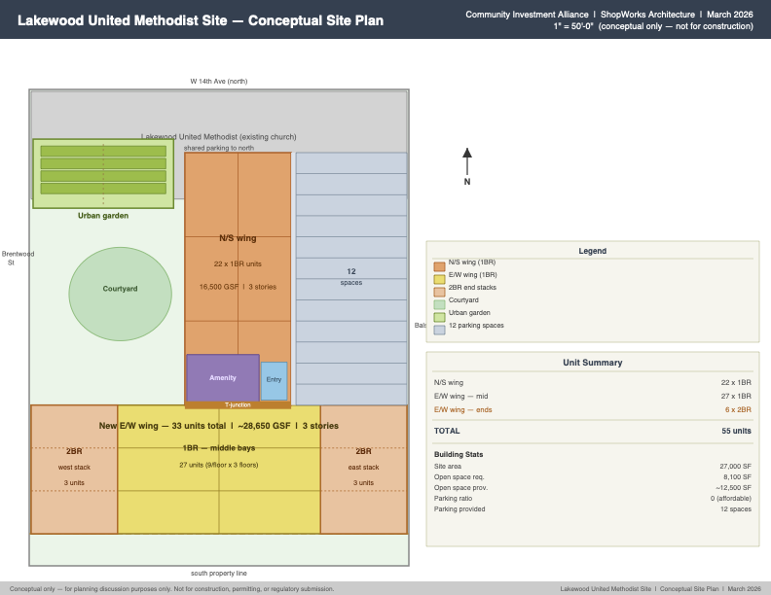
Task: Click the E/W wing yellow legend swatch
Action: pos(440,279)
